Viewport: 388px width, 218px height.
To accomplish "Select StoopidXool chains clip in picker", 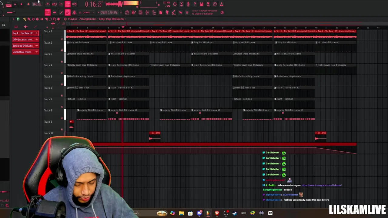I will pos(25,52).
